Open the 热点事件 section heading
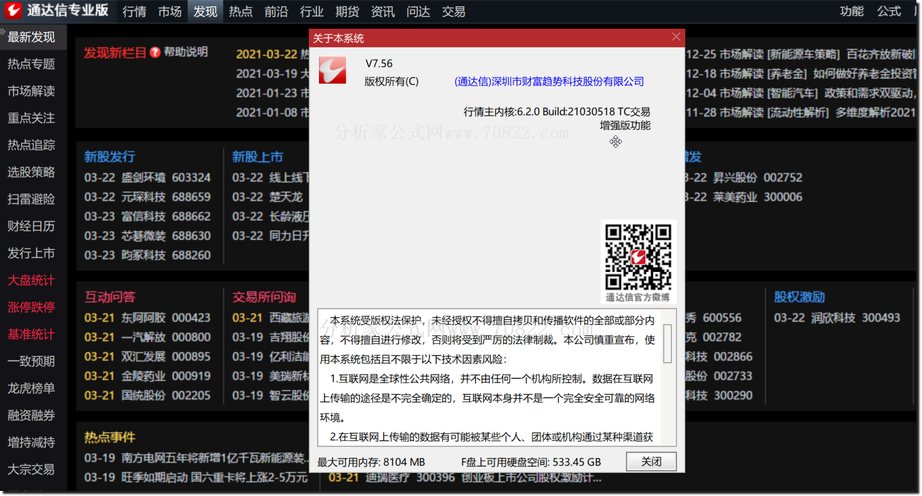This screenshot has width=922, height=496. click(x=110, y=437)
